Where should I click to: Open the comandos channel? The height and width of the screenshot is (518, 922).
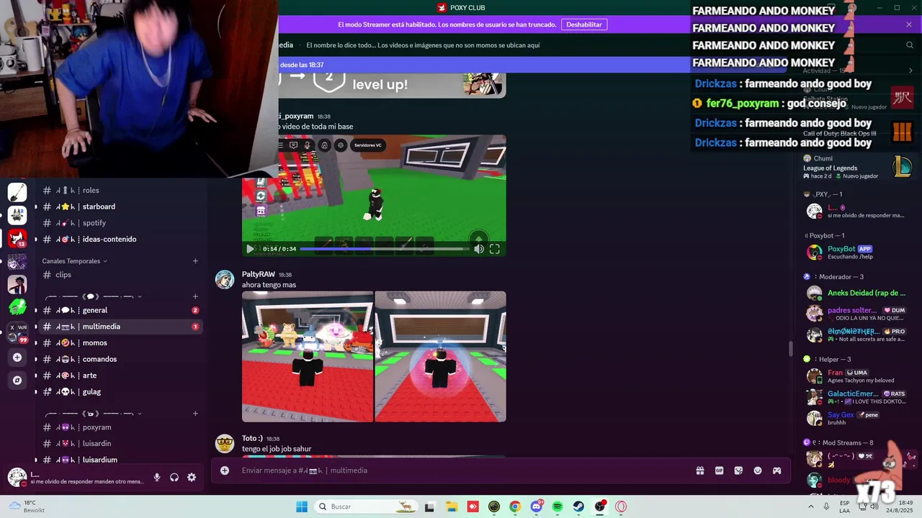click(x=119, y=360)
